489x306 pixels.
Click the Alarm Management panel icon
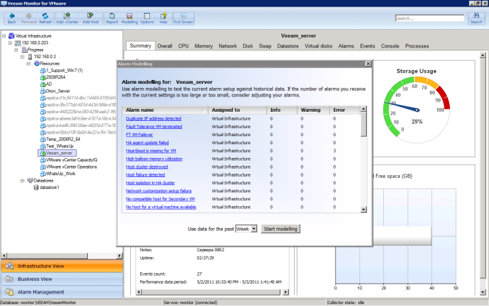10,292
